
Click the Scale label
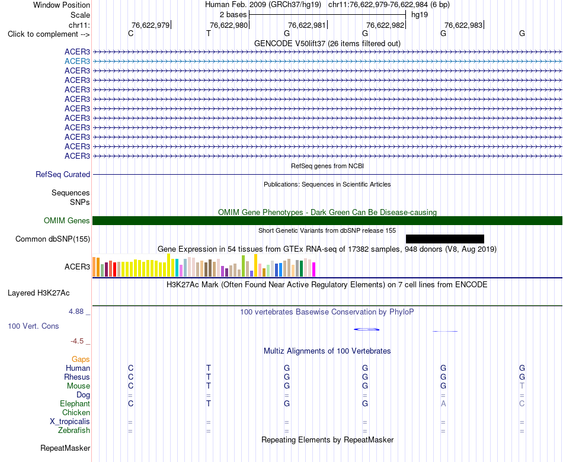80,15
